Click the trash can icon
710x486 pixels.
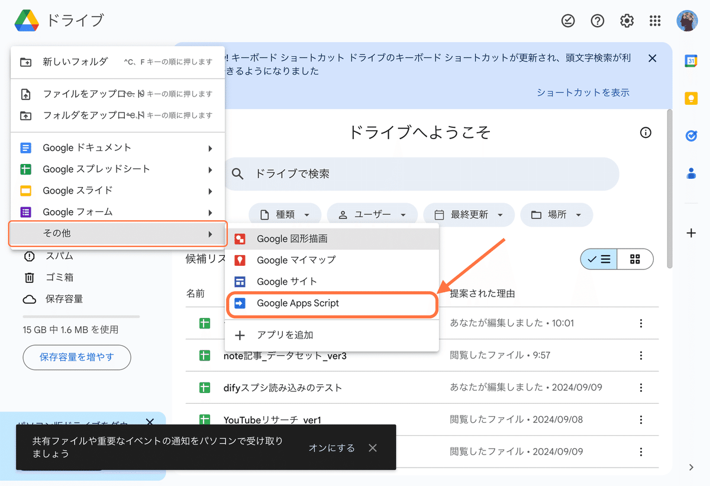click(x=29, y=277)
